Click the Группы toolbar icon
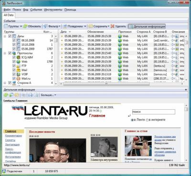This screenshot has width=191, height=176. [6, 26]
